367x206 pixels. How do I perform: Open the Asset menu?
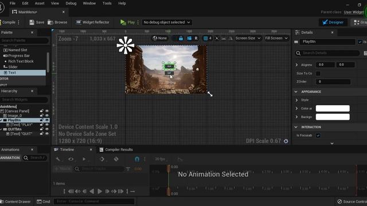(x=40, y=3)
